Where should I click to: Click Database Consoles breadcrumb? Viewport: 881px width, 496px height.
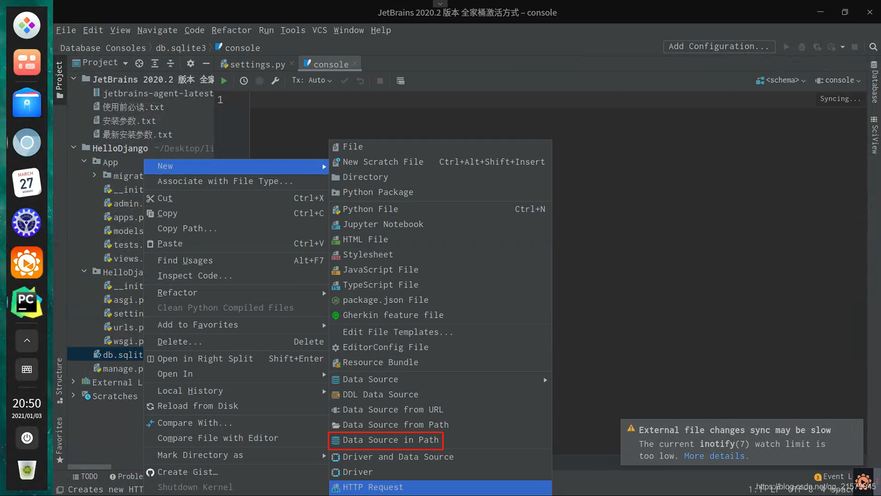pos(103,48)
